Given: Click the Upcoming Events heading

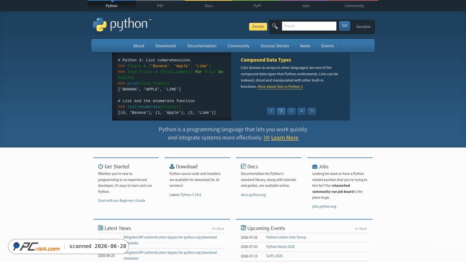Looking at the screenshot, I should 266,228.
